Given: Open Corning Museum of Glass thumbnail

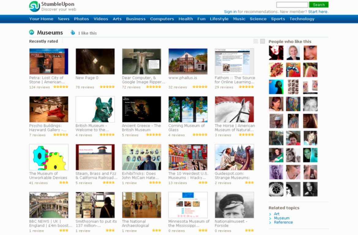Looking at the screenshot, I should pos(188,109).
